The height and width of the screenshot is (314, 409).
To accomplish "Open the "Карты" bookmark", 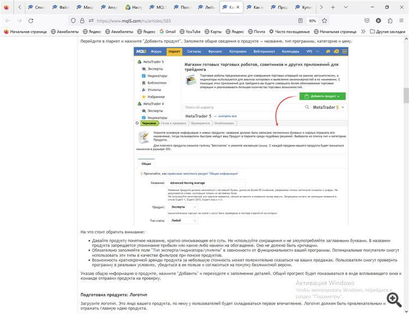I will tap(213, 32).
